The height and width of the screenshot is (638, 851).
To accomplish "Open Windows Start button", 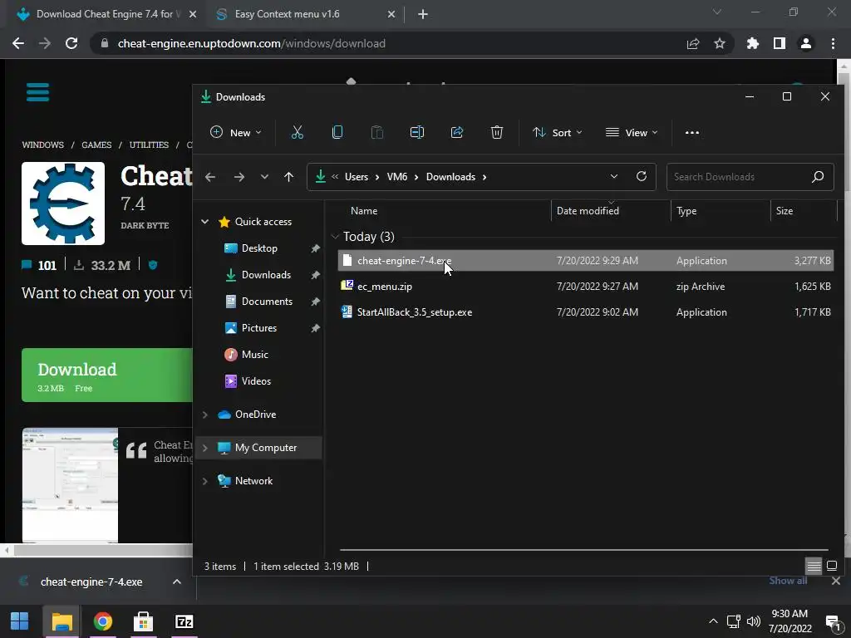I will coord(20,621).
